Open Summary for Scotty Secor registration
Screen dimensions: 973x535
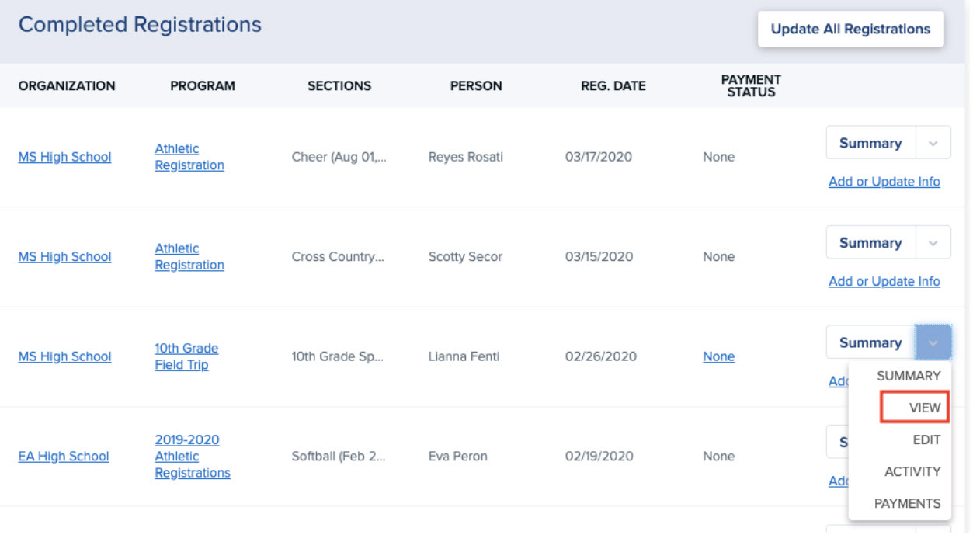coord(870,243)
